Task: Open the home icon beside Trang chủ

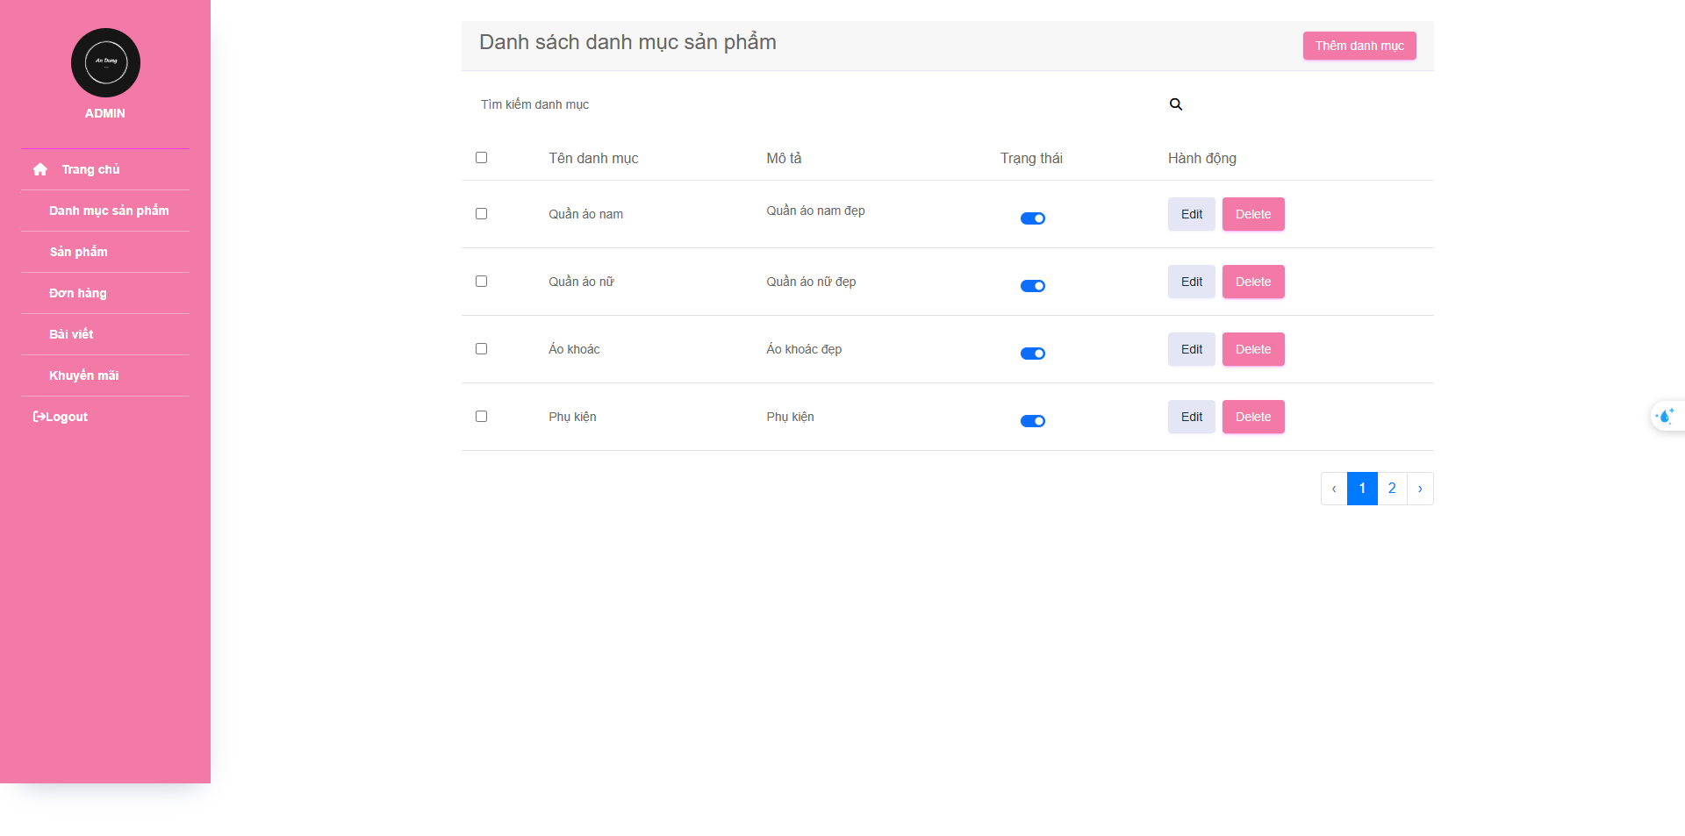Action: [40, 169]
